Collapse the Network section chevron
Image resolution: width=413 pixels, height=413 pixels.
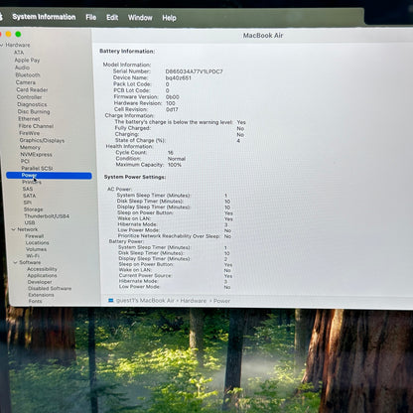pos(14,229)
